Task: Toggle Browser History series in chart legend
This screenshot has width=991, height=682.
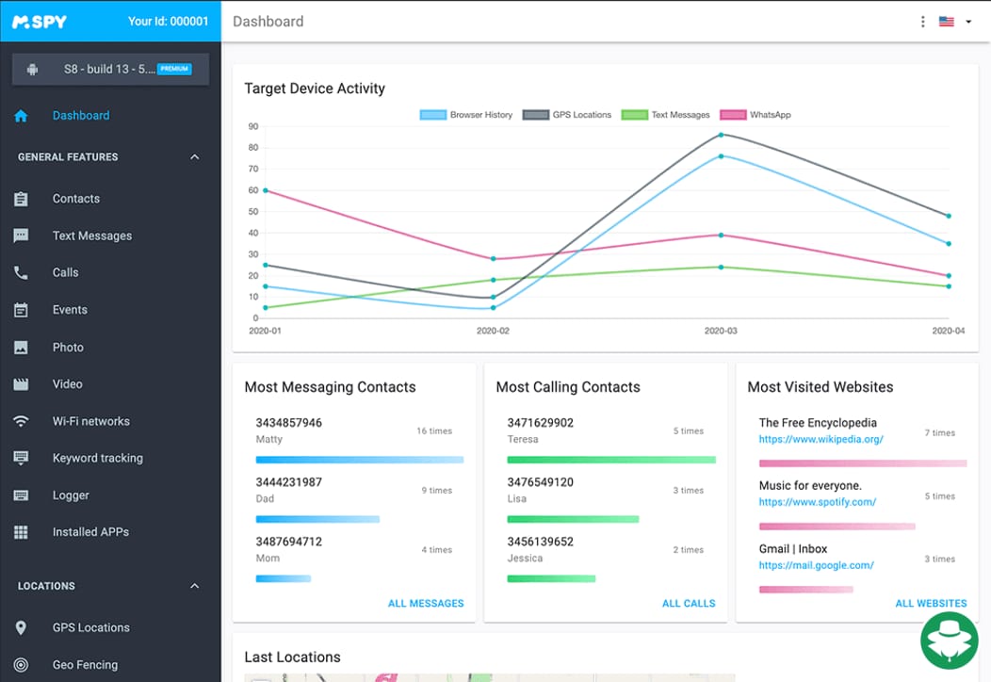Action: point(466,115)
